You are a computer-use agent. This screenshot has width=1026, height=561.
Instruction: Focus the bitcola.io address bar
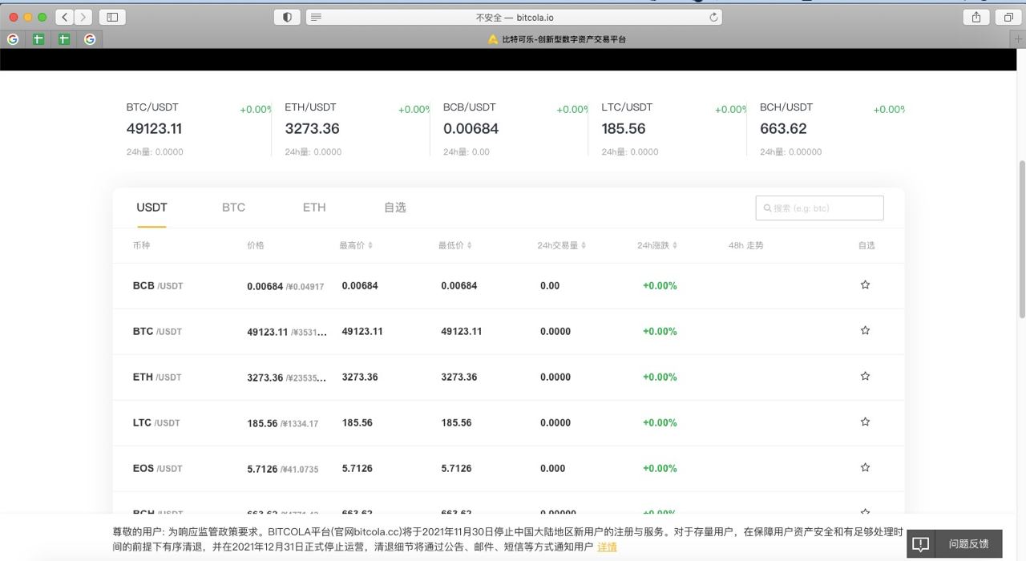(x=514, y=17)
